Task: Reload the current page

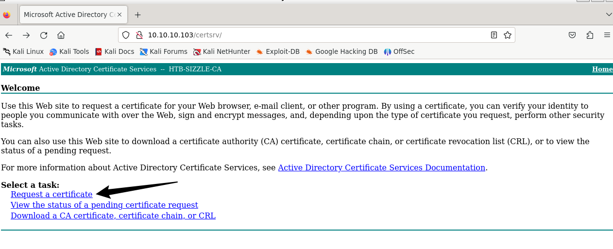Action: [x=44, y=35]
